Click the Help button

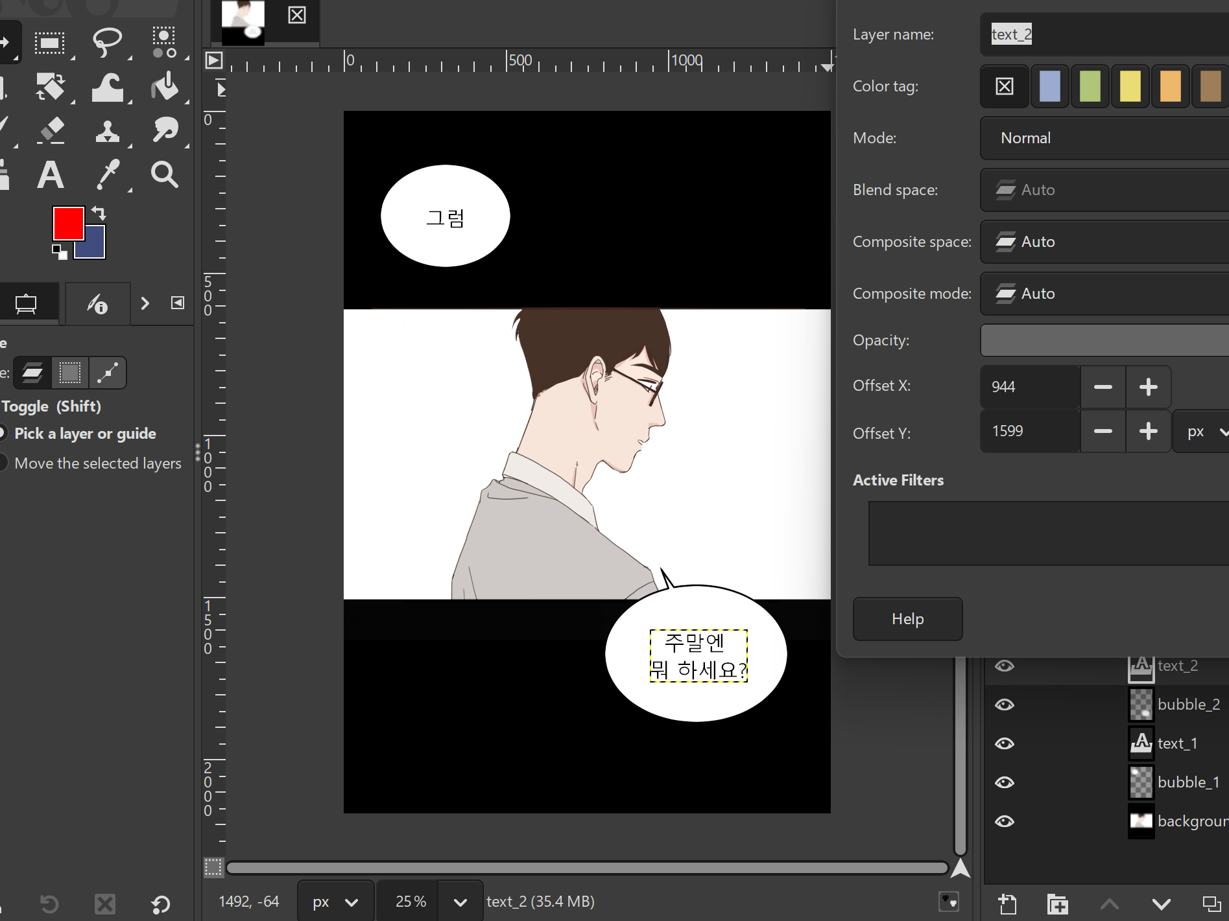pyautogui.click(x=907, y=619)
